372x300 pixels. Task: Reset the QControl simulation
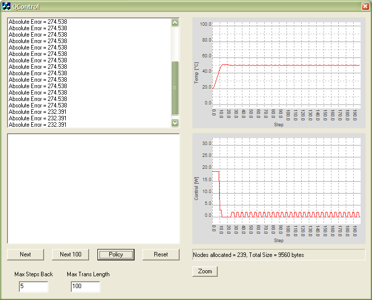[x=161, y=254]
